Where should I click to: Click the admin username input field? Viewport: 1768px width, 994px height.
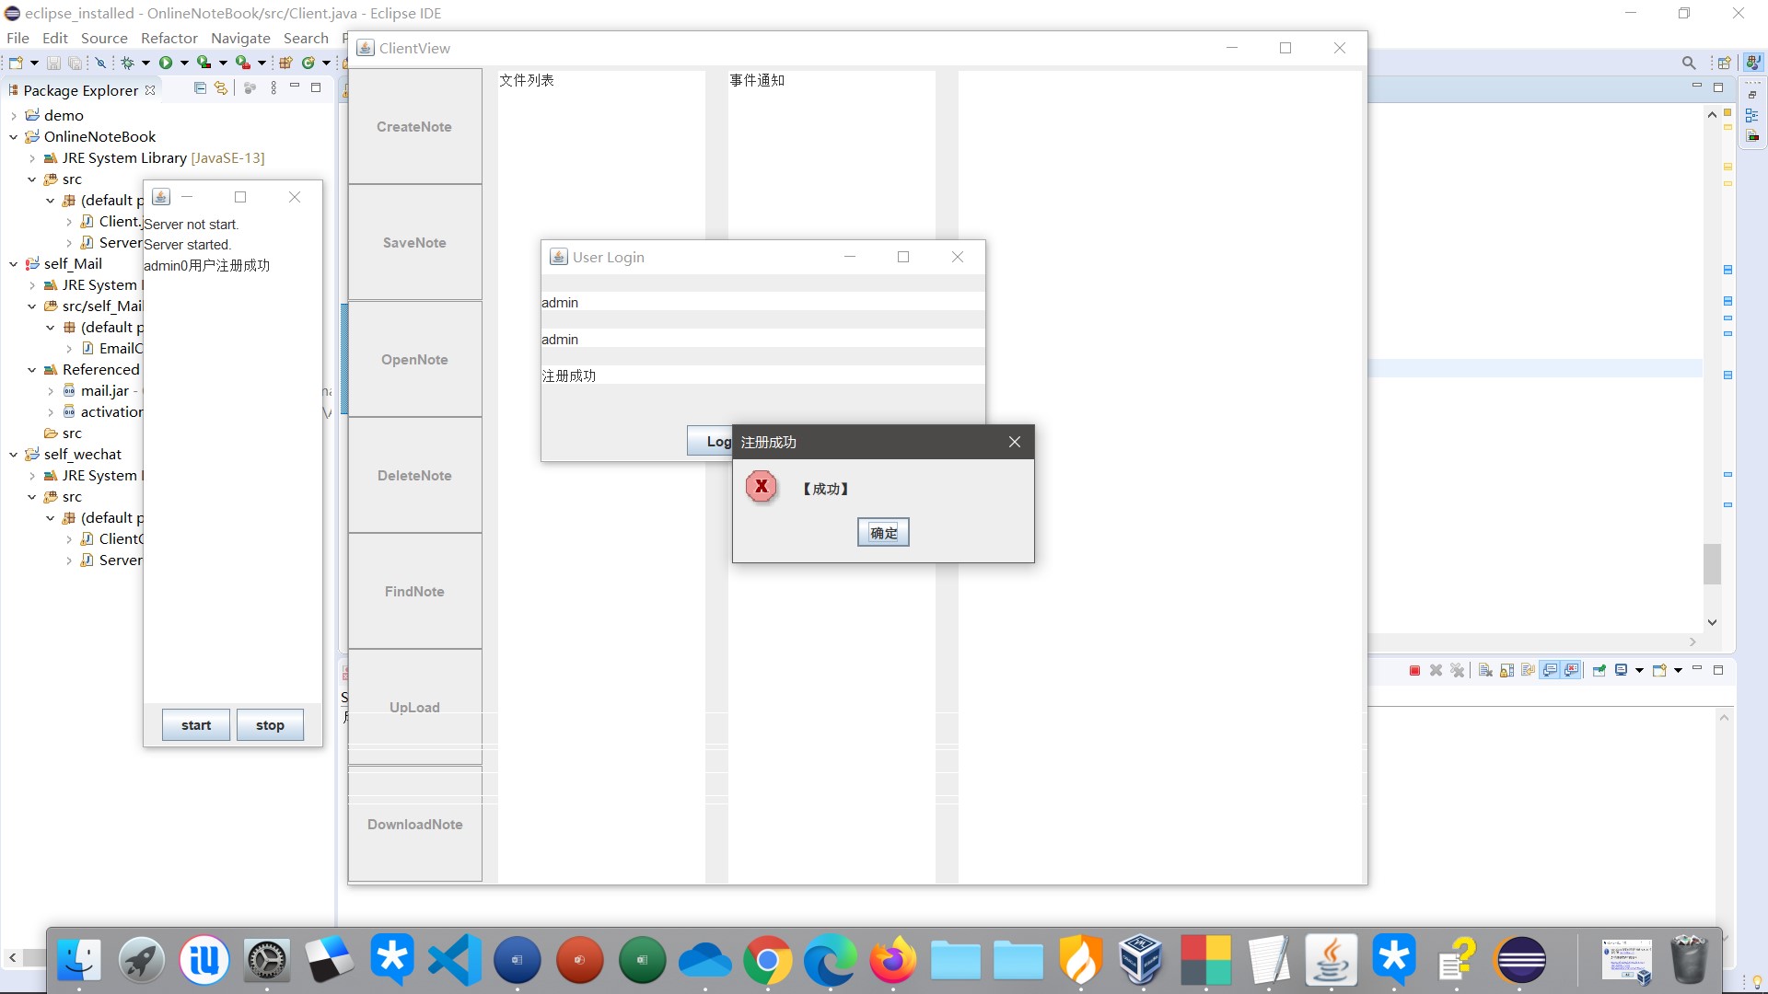pos(762,301)
